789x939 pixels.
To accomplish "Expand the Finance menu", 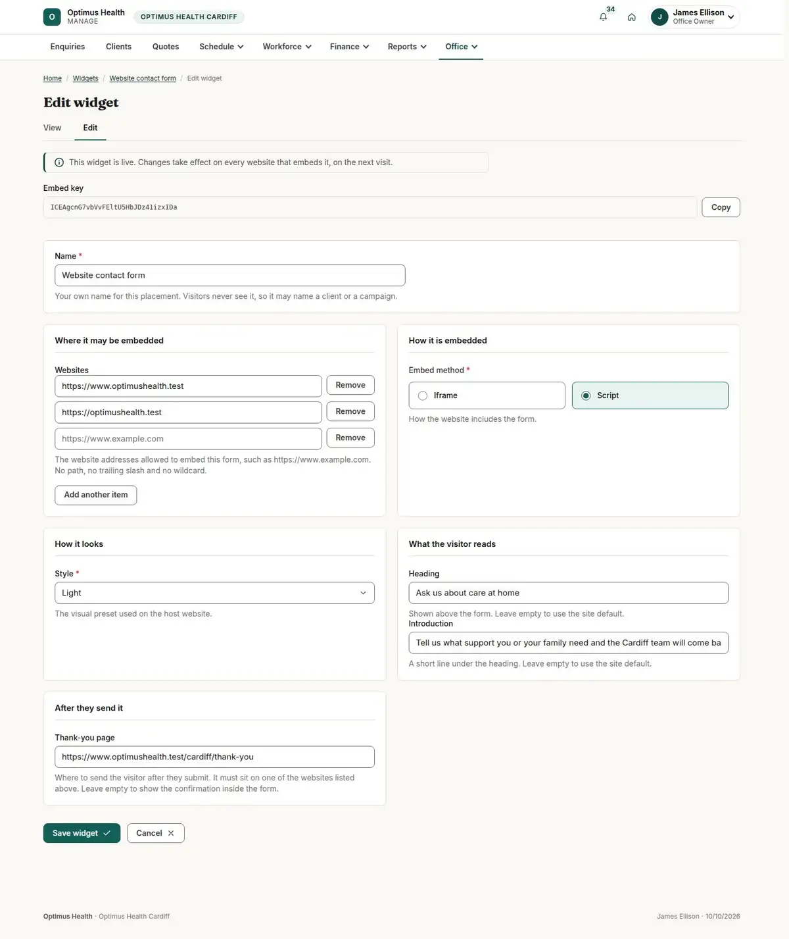I will tap(349, 47).
